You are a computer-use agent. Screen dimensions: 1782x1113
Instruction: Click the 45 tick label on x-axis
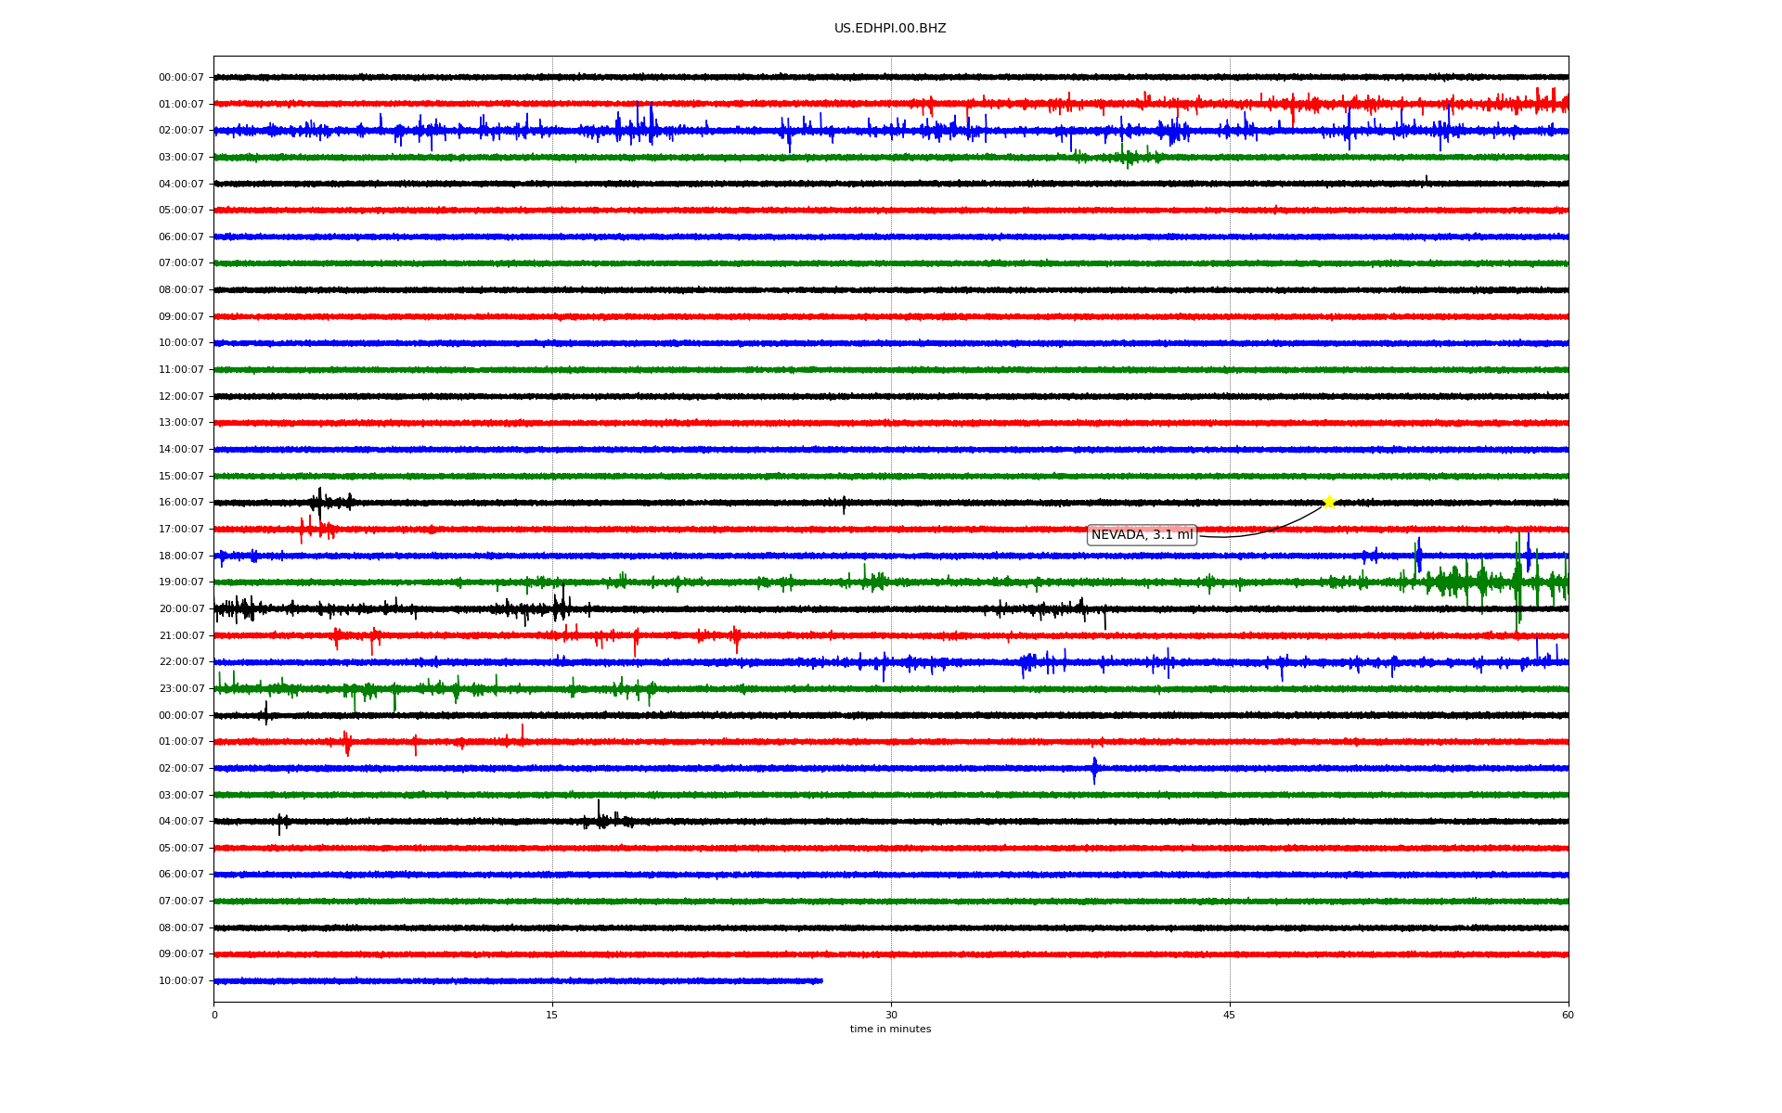[1229, 1015]
